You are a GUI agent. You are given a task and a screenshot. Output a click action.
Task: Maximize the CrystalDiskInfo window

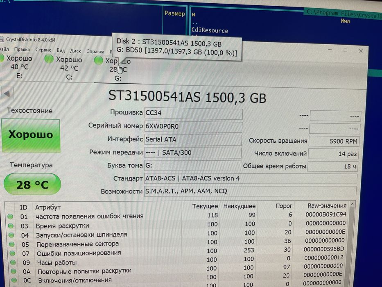click(345, 50)
